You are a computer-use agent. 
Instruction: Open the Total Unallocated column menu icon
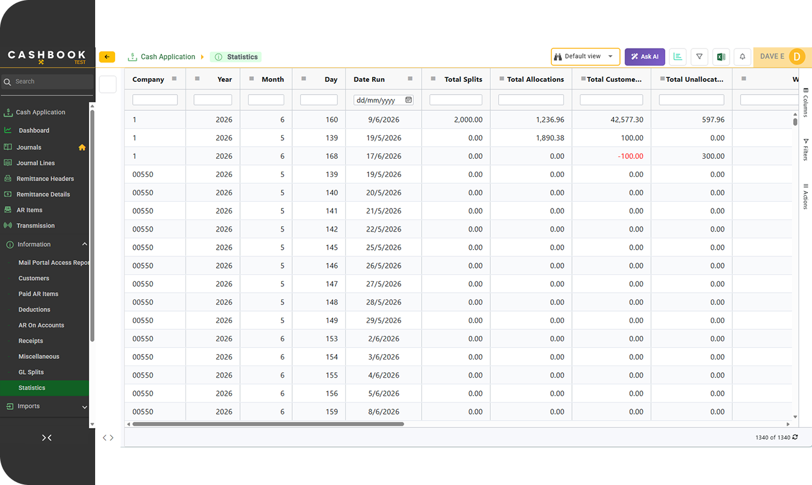[662, 79]
